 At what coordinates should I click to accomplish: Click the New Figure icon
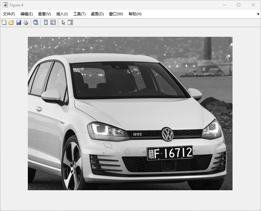click(4, 22)
